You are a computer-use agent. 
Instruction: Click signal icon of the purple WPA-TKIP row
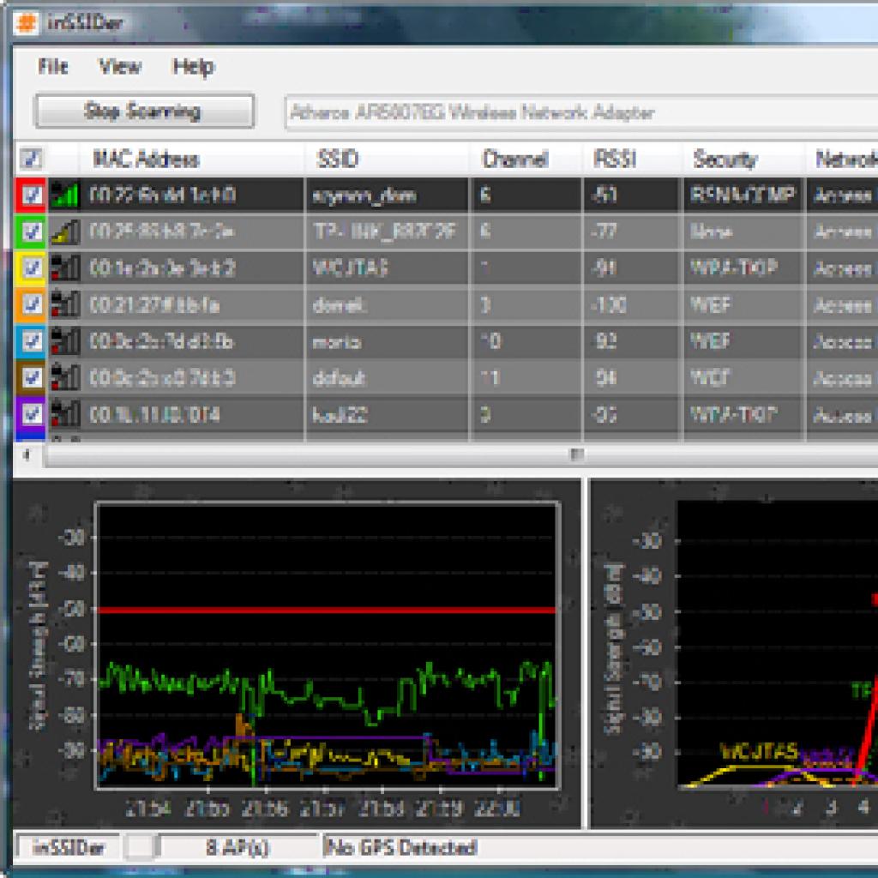(x=64, y=414)
